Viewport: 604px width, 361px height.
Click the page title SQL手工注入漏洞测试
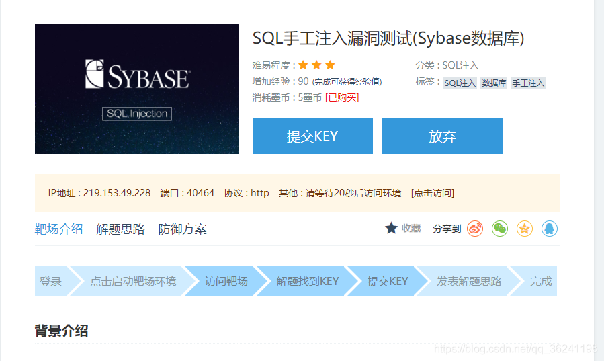(x=388, y=38)
